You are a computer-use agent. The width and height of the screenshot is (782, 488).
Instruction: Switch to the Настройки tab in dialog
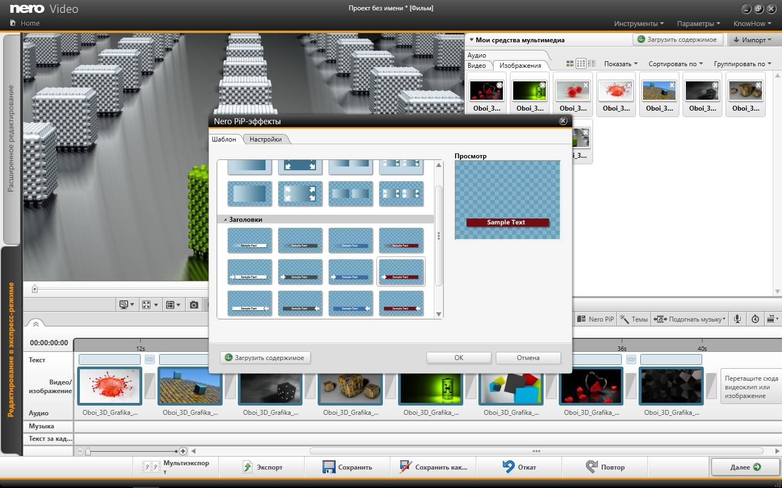pos(266,139)
